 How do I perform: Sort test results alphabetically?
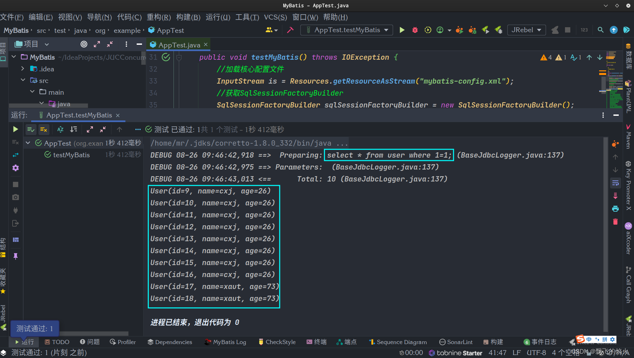(x=60, y=129)
